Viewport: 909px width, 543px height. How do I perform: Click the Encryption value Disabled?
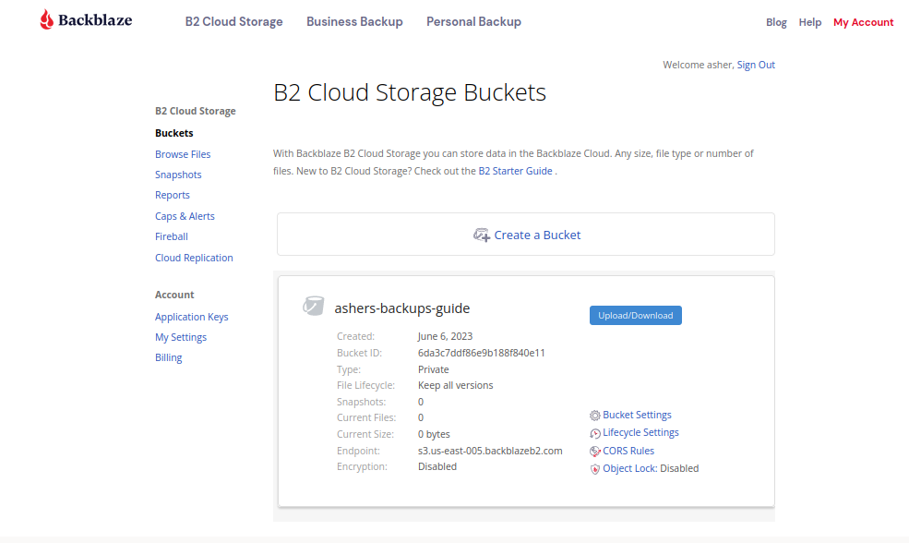click(437, 466)
